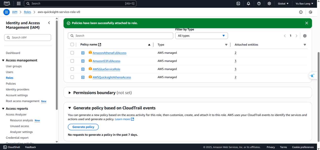320x150 pixels.
Task: Open the AWSGlueServiceRole policy link
Action: [106, 69]
